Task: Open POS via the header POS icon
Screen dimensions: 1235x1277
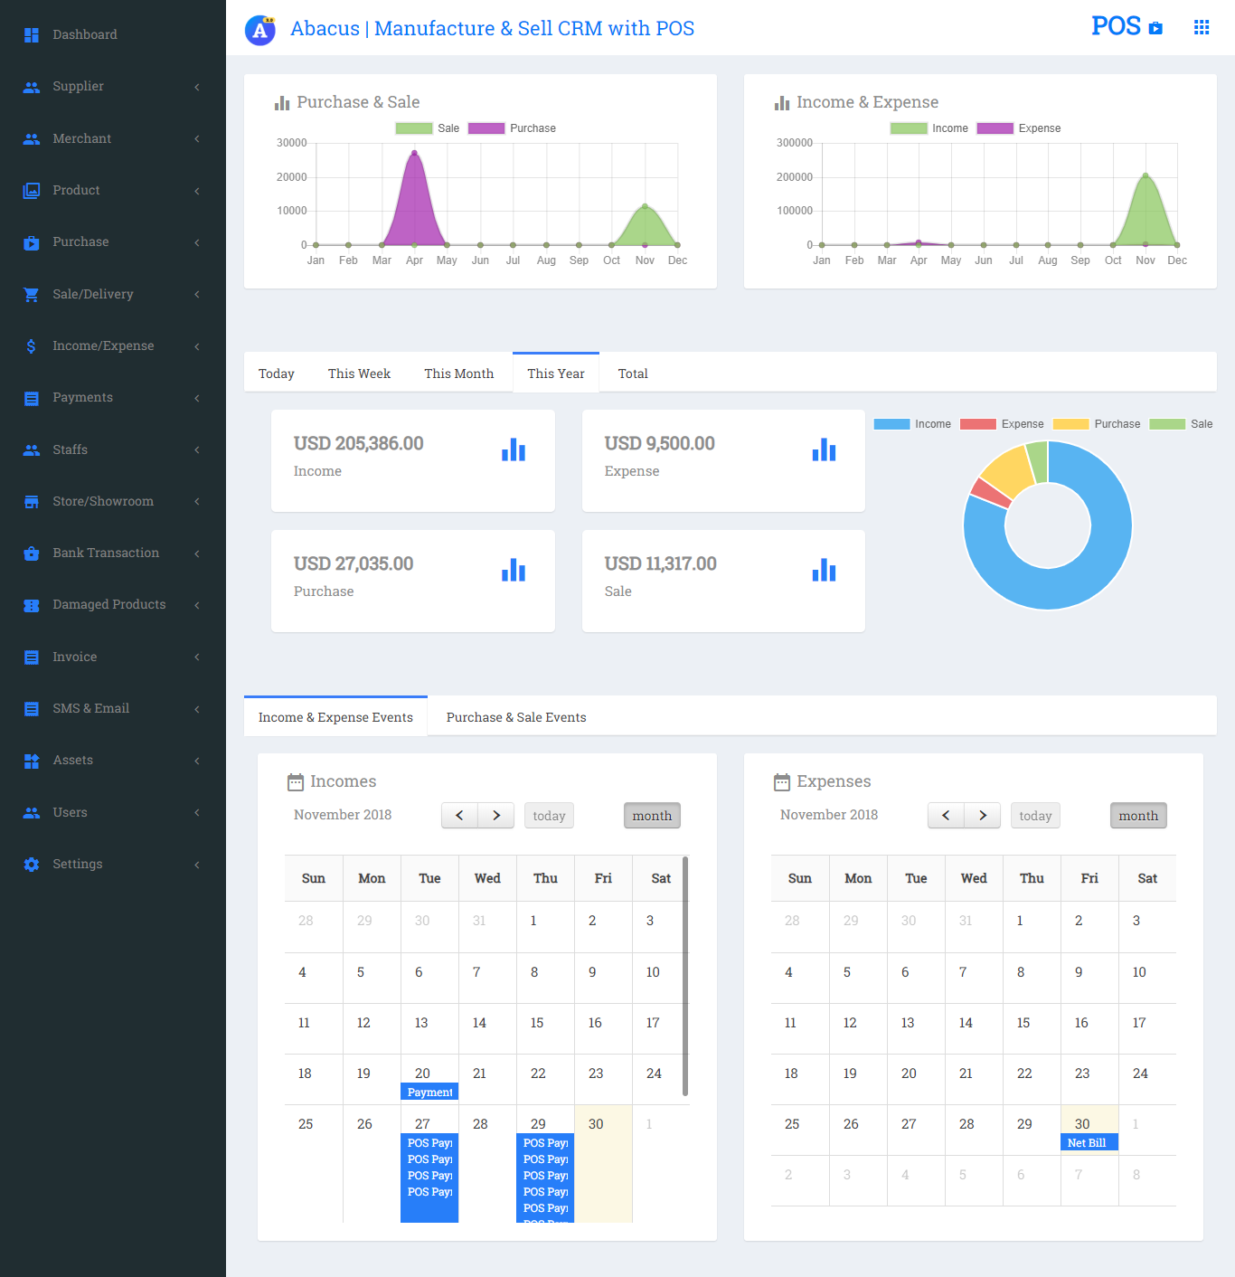Action: tap(1155, 28)
